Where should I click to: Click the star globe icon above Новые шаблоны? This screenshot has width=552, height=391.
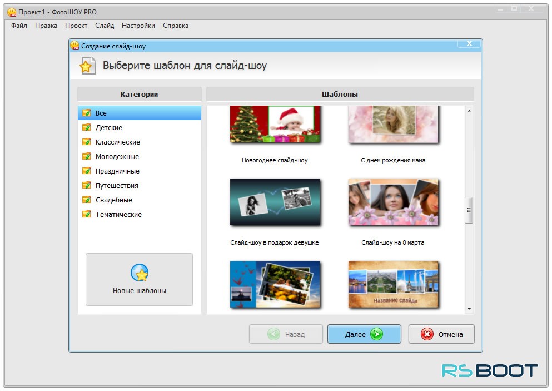140,273
